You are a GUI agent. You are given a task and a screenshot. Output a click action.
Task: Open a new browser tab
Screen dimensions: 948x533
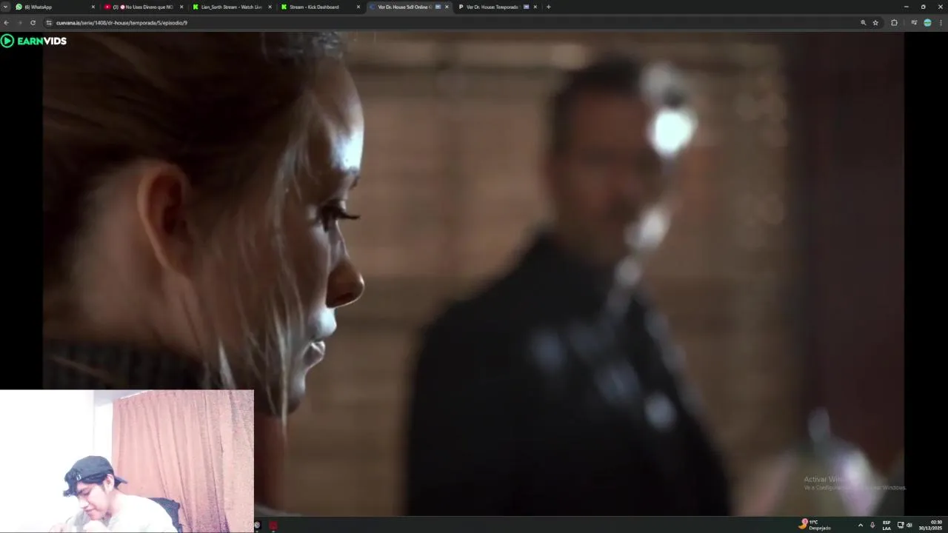coord(548,7)
